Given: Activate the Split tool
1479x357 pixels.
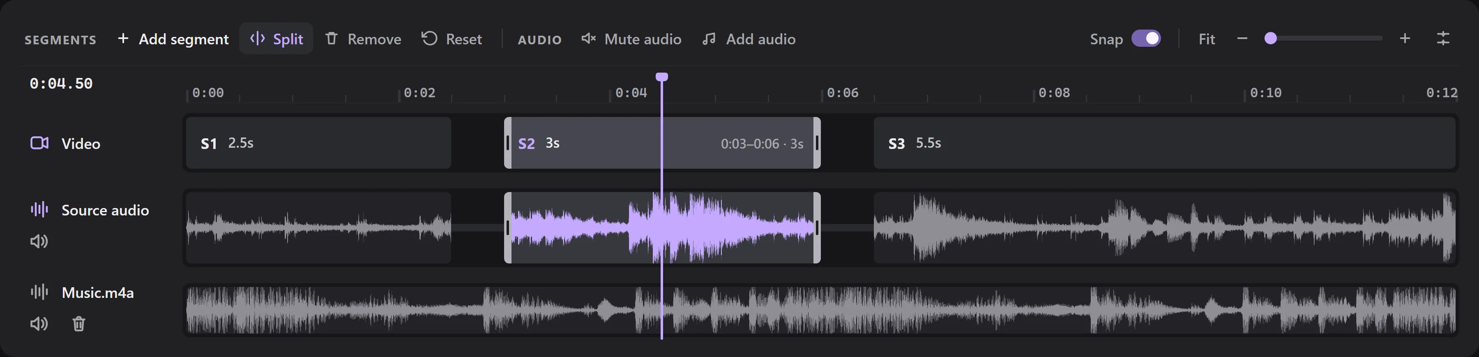Looking at the screenshot, I should click(x=276, y=39).
